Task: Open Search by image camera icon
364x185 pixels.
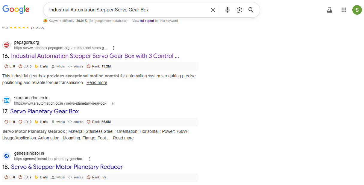Action: click(x=239, y=10)
